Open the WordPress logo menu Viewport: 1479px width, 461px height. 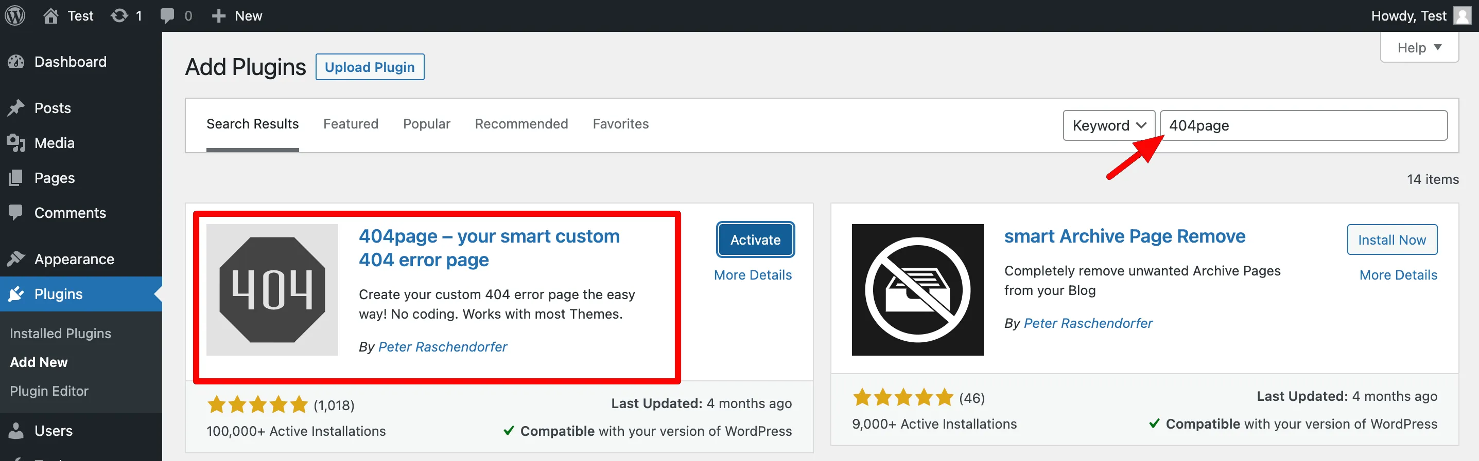15,15
